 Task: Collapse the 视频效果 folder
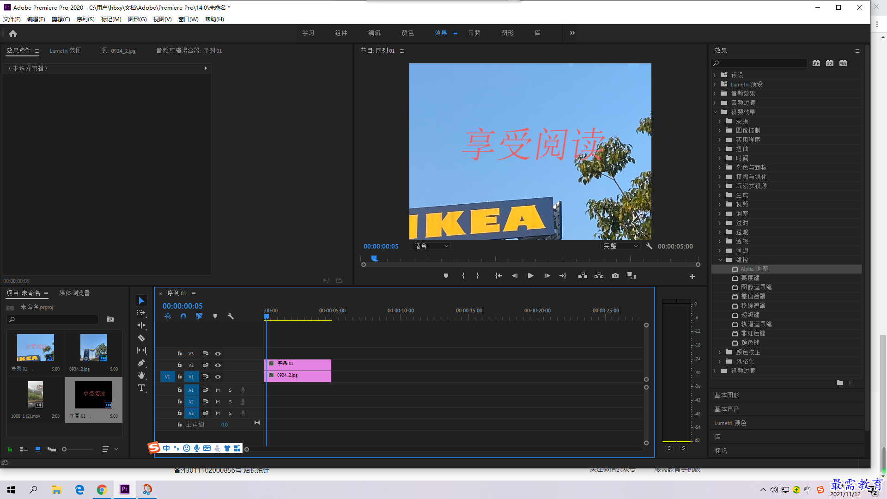(x=715, y=112)
